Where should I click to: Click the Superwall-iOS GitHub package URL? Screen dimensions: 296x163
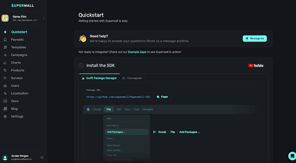(x=118, y=97)
